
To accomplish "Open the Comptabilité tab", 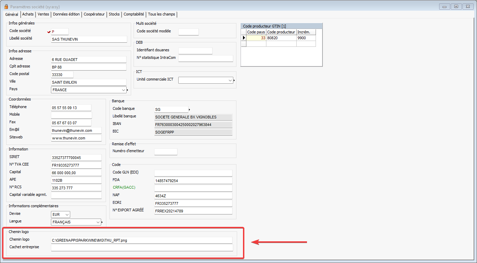I will [134, 14].
